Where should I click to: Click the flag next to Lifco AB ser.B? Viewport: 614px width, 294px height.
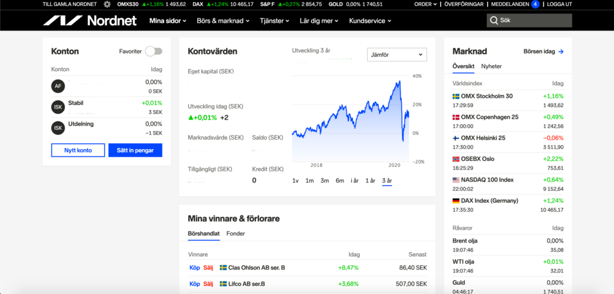point(223,284)
